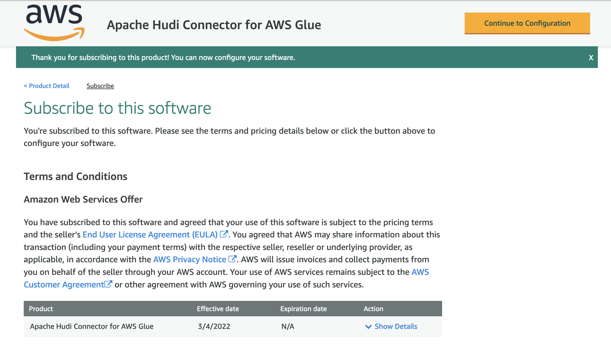Click external-link icon next to EULA

click(x=224, y=234)
